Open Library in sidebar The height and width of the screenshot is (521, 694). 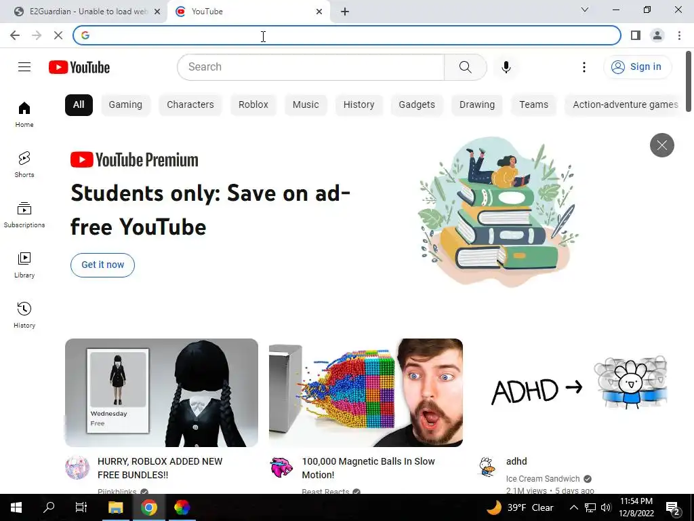[x=24, y=265]
